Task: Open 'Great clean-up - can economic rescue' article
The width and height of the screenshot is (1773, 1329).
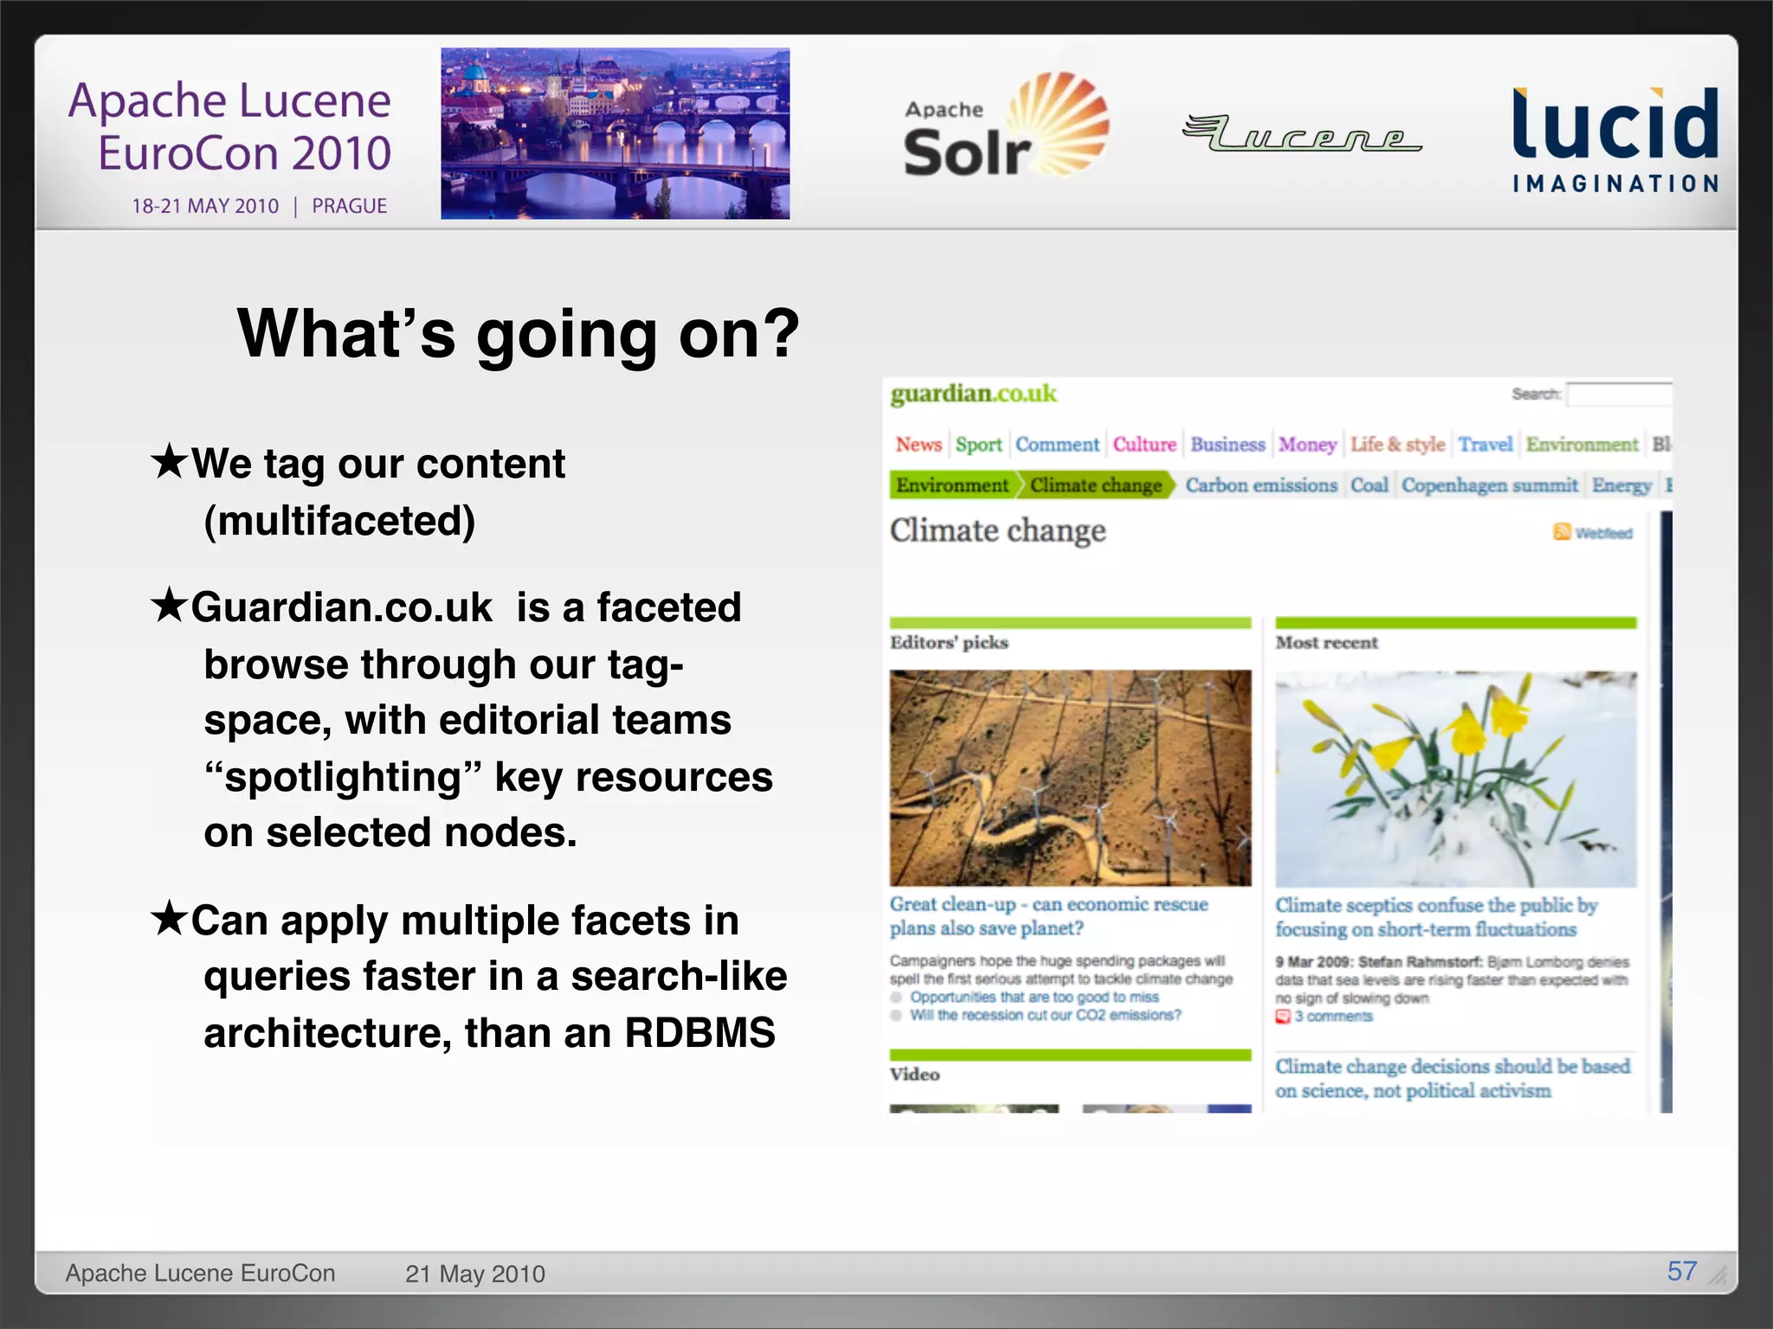Action: click(x=1049, y=915)
